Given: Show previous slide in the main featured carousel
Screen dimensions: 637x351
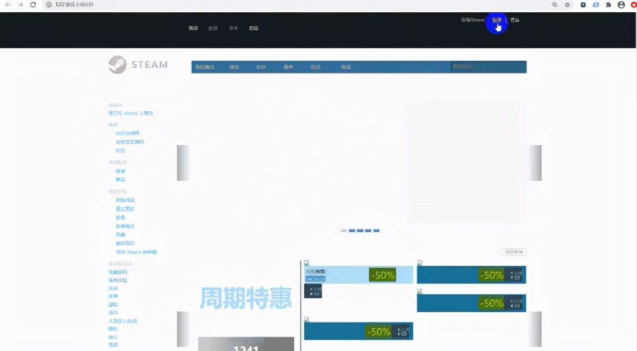Looking at the screenshot, I should [x=183, y=163].
